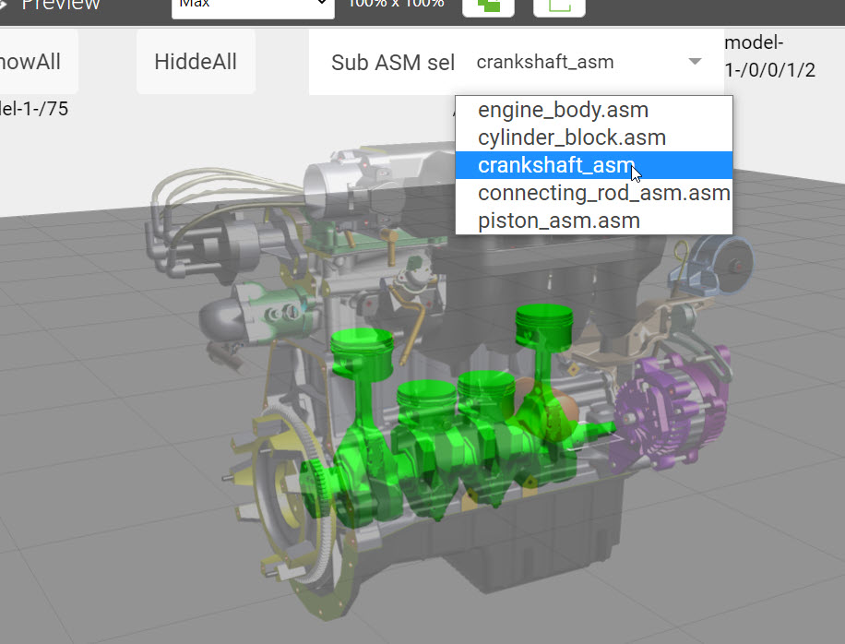
Task: Click the green frame outline toolbar icon
Action: (x=558, y=7)
